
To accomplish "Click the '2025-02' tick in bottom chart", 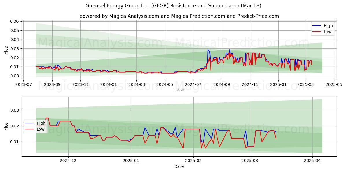I will (x=193, y=161).
